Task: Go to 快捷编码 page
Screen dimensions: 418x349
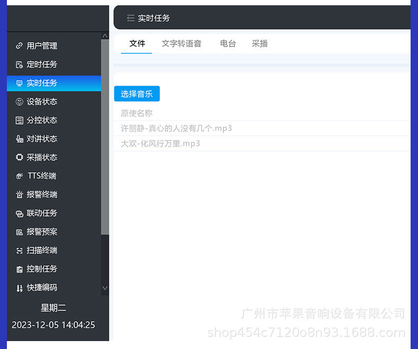Action: tap(54, 288)
